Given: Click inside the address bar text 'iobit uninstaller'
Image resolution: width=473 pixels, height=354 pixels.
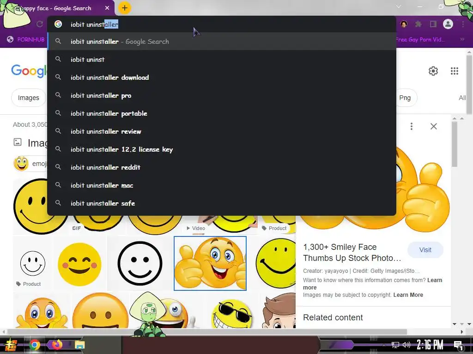Looking at the screenshot, I should [x=94, y=24].
